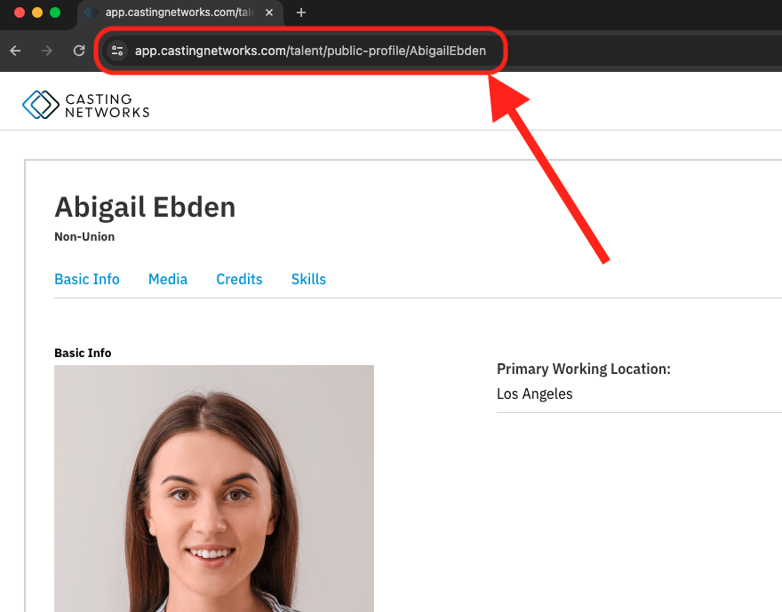Click Abigail Ebden's headshot photo
782x612 pixels.
tap(214, 489)
